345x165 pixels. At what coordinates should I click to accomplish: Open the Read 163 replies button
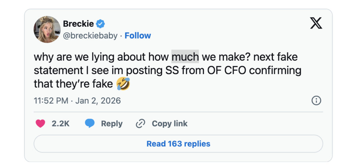[178, 144]
